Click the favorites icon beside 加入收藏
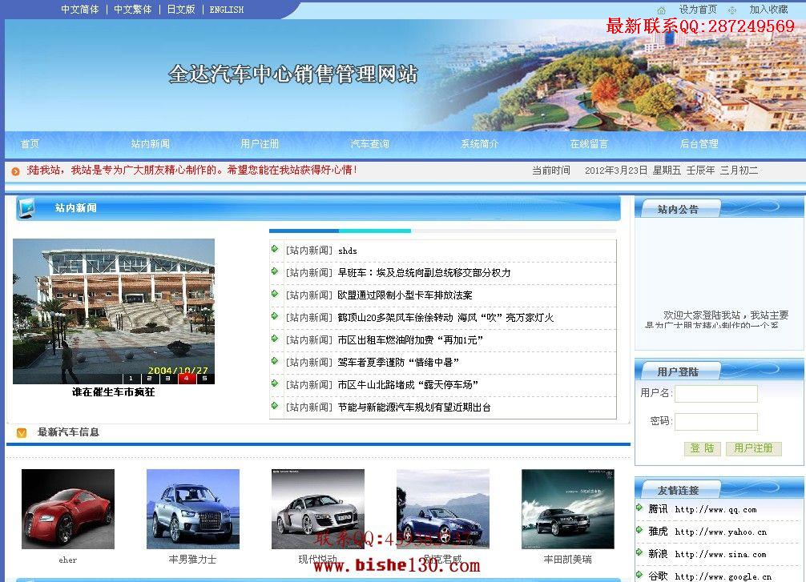Screen dimensions: 806x582 click(x=732, y=10)
